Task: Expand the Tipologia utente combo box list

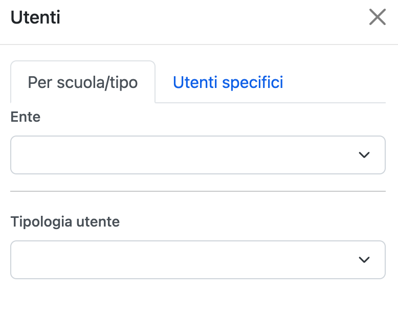Action: coord(197,260)
